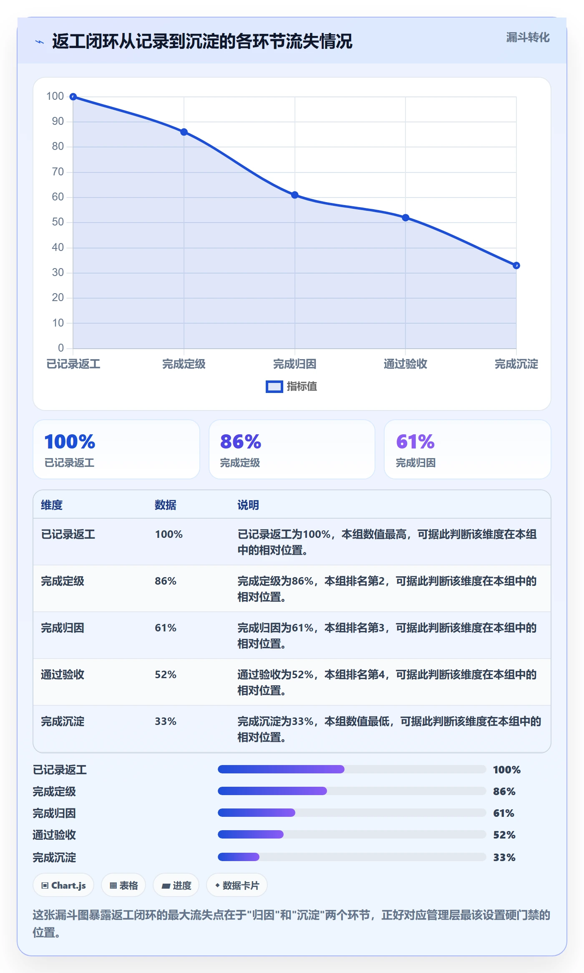Viewport: 584px width, 973px height.
Task: Click the 数据 column header
Action: tap(166, 505)
